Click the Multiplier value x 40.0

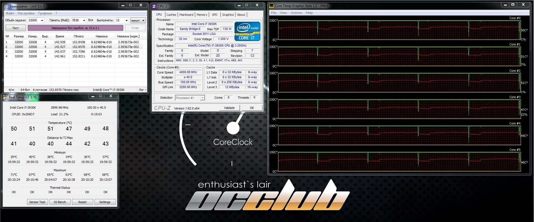point(188,77)
